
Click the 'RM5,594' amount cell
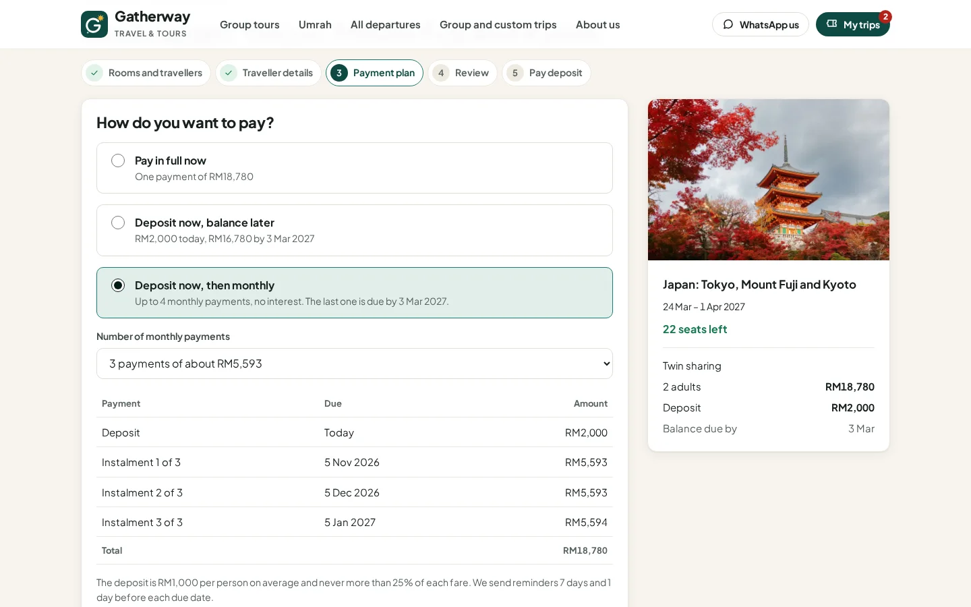tap(586, 523)
